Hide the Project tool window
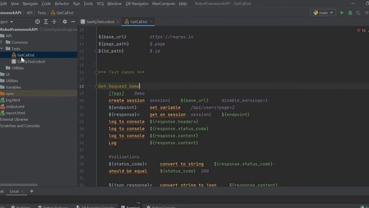Viewport: 369px width, 208px height. click(x=73, y=22)
